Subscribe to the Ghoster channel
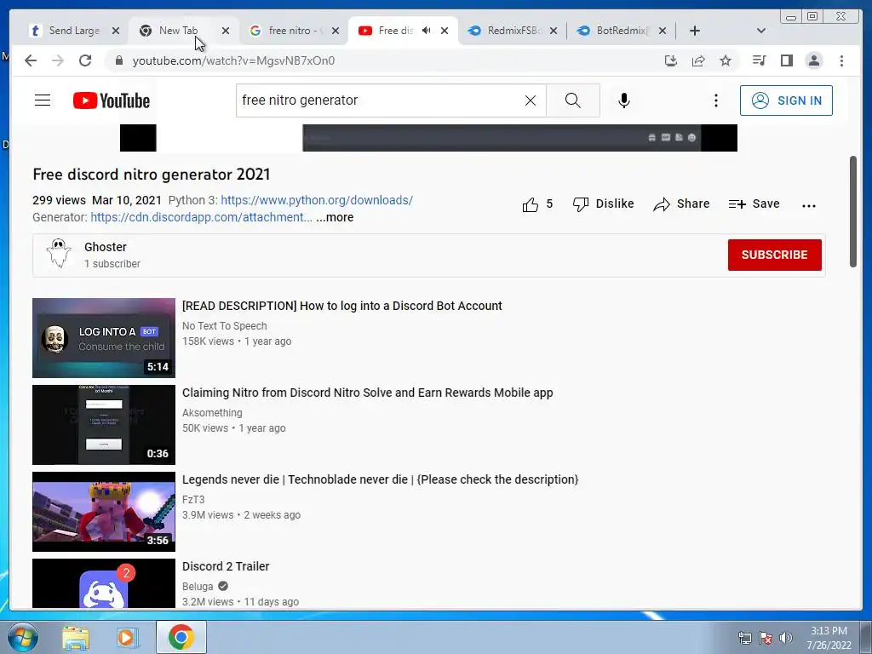The image size is (872, 654). pos(774,255)
